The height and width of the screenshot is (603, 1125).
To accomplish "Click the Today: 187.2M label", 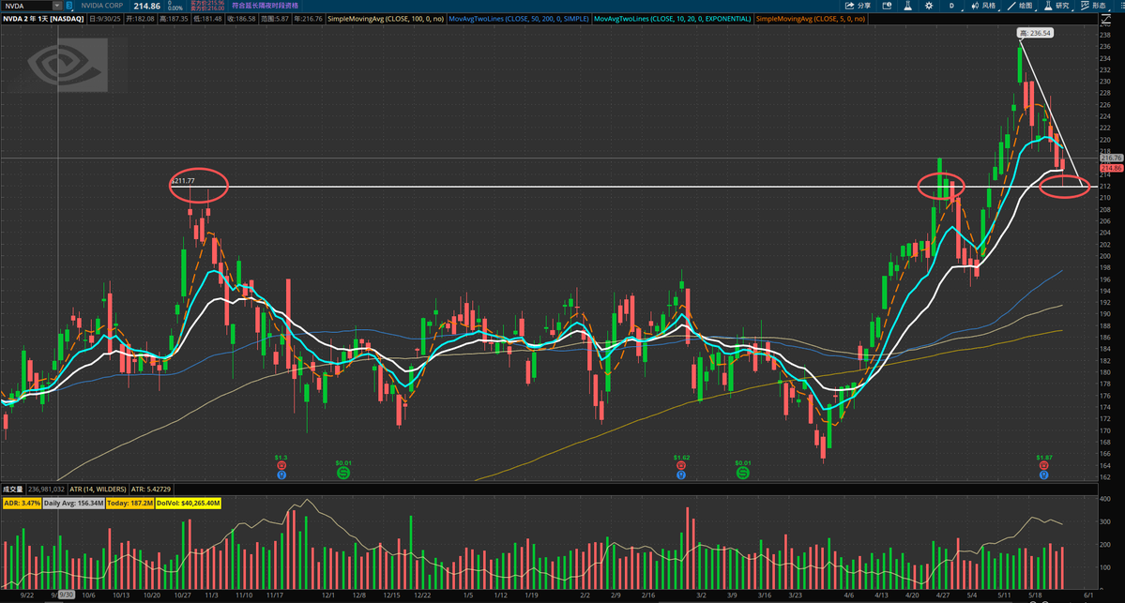I will pyautogui.click(x=129, y=504).
